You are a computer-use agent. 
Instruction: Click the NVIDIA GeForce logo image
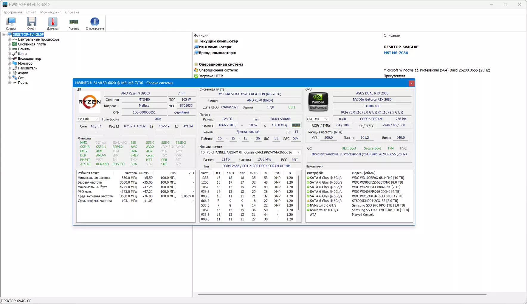(318, 102)
